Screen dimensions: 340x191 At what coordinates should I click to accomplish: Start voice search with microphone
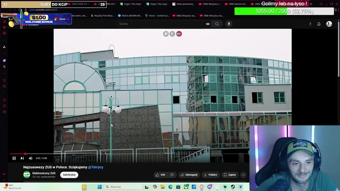point(229,24)
